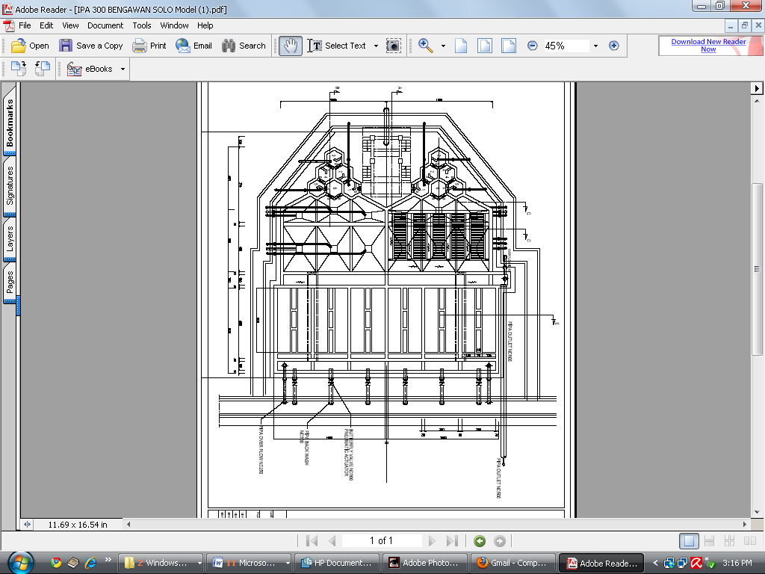Expand the eBooks dropdown arrow

123,69
